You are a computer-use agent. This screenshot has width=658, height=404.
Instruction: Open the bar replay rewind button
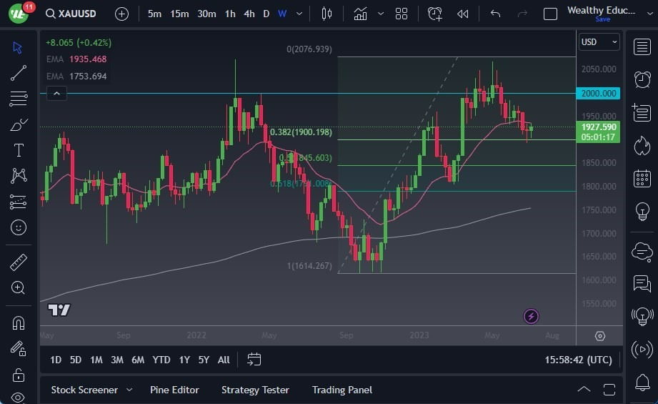click(462, 14)
